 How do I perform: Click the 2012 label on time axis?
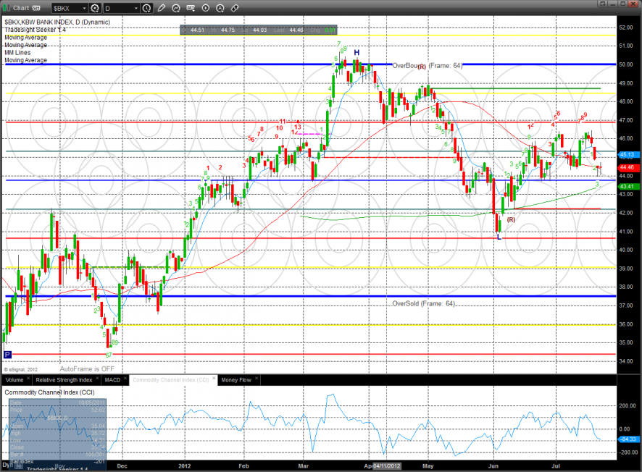[x=185, y=466]
